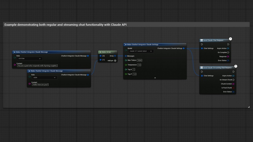Click the clock icon on Send Claude Streaming Chat Request
Screen dimensions: 253x142
pyautogui.click(x=236, y=66)
